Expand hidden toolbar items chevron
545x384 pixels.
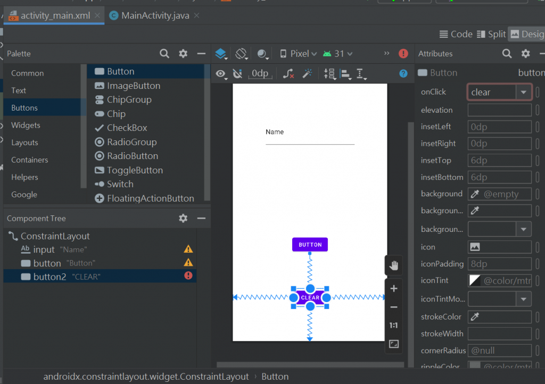[386, 53]
